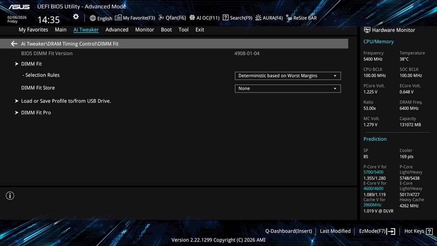The image size is (437, 246).
Task: Open the BIOS Search function
Action: (237, 18)
